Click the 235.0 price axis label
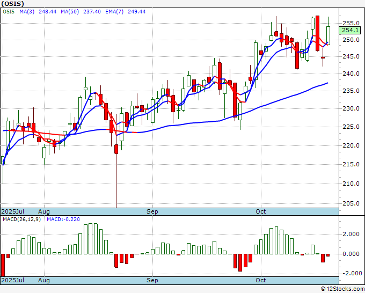The height and width of the screenshot is (293, 365). (351, 91)
